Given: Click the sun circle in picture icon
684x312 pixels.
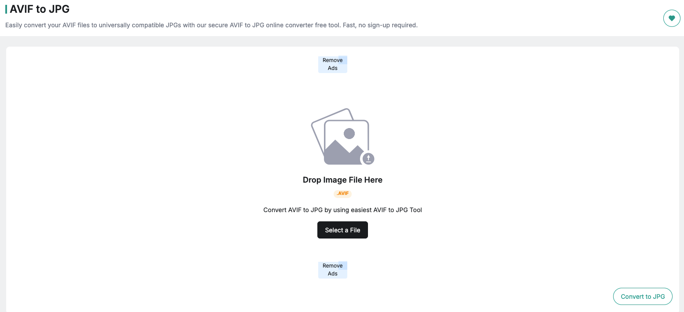Looking at the screenshot, I should tap(349, 133).
